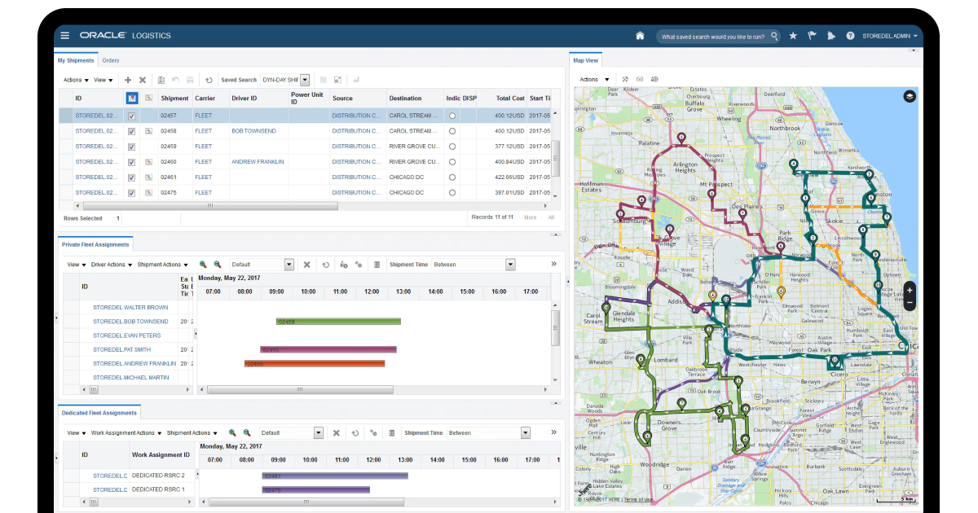Click the saved search magnifier icon
This screenshot has height=513, width=978.
(x=773, y=36)
